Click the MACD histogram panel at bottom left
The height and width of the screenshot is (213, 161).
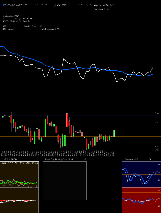(x=19, y=200)
